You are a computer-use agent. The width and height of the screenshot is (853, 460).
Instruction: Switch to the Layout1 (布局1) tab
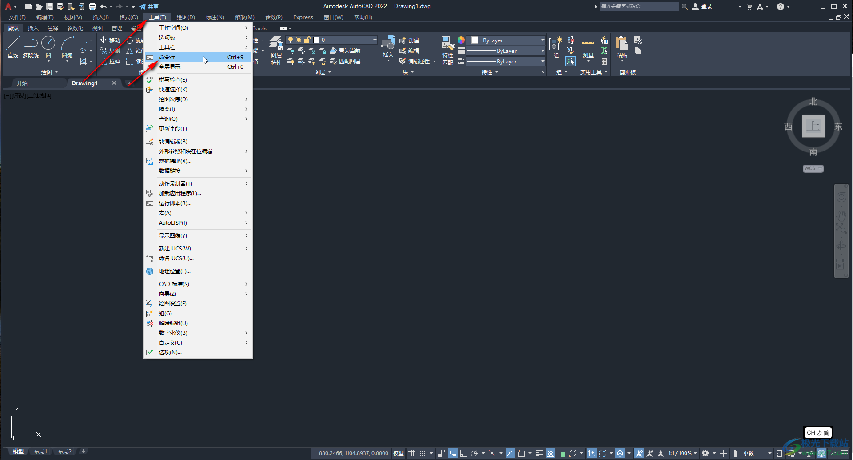[x=40, y=451]
